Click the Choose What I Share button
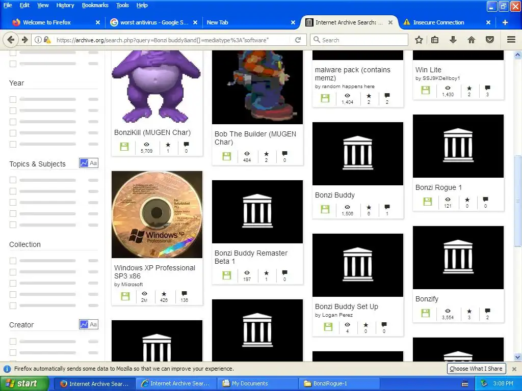This screenshot has width=522, height=391. click(x=476, y=369)
